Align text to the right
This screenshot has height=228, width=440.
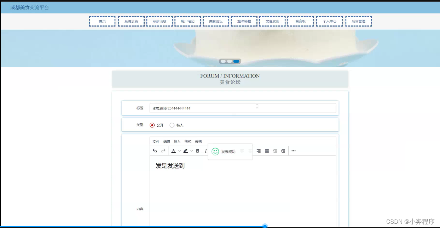259,151
